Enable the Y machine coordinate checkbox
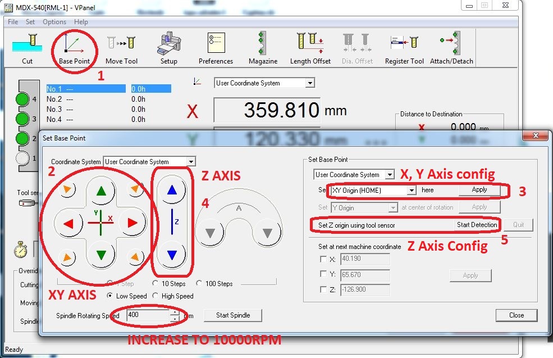Image resolution: width=553 pixels, height=358 pixels. coord(323,274)
